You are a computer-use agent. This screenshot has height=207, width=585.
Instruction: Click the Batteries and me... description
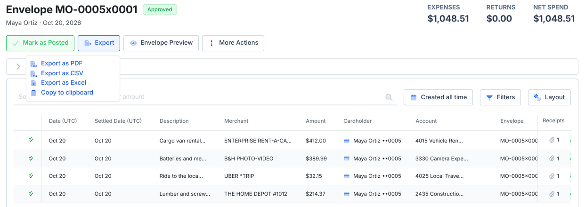point(183,159)
